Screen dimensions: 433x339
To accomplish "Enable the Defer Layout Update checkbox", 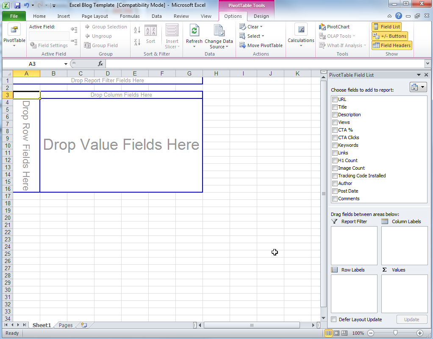I will [x=334, y=319].
